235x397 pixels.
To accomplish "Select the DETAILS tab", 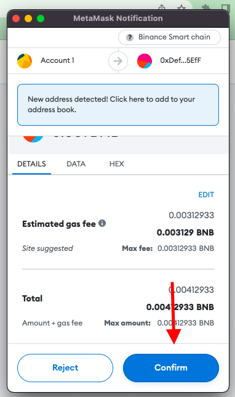I will (x=31, y=164).
